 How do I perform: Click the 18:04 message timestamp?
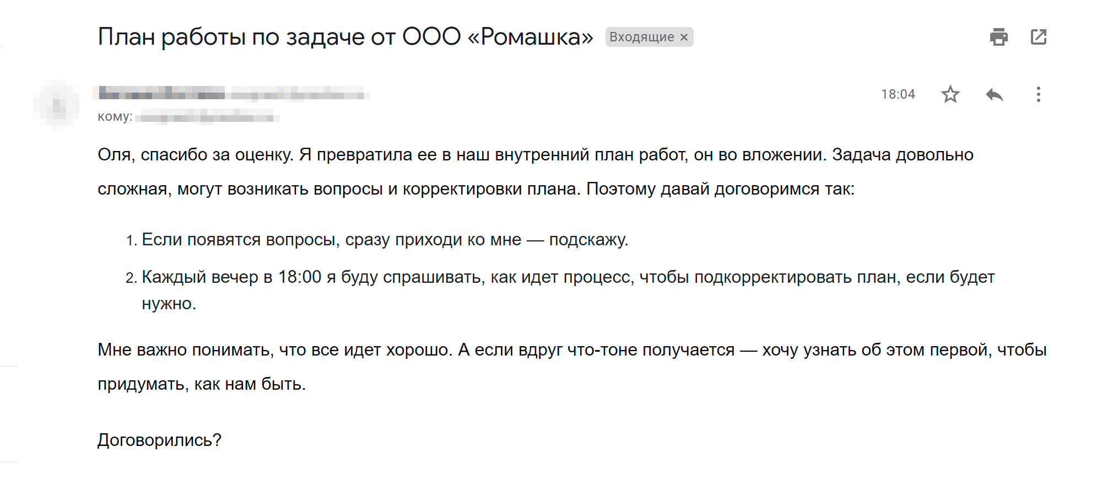[x=898, y=94]
